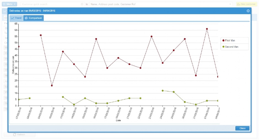Dismiss the dialog with the X icon
The height and width of the screenshot is (140, 259).
pos(248,11)
